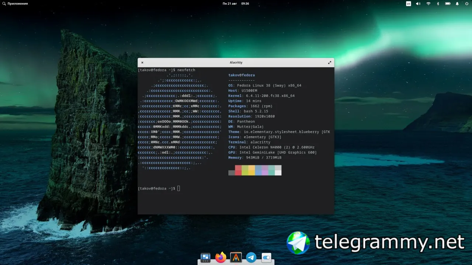Click the Alacritty window title
This screenshot has height=265, width=472.
pyautogui.click(x=236, y=63)
